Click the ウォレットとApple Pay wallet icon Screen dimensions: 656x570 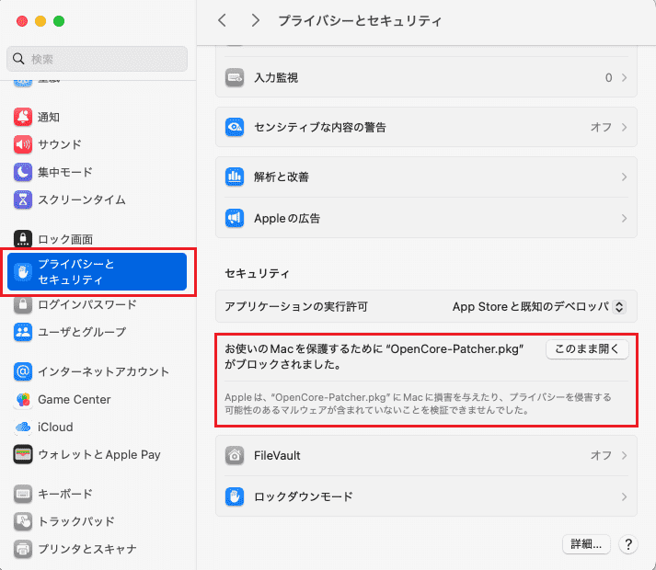coord(23,454)
